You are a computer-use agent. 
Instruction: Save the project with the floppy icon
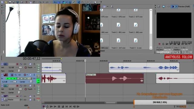10,2
